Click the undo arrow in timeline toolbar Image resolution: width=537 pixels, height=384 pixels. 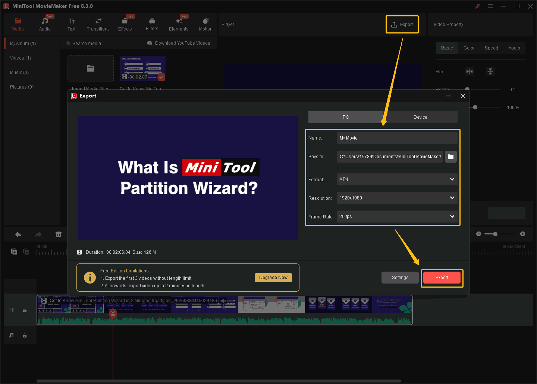(18, 234)
